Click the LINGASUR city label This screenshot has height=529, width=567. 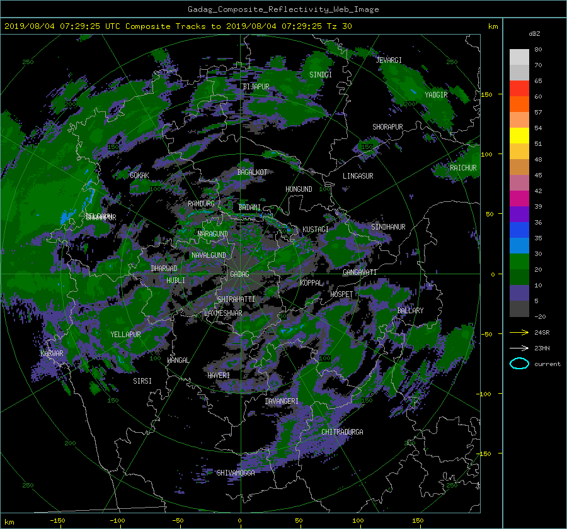(358, 176)
